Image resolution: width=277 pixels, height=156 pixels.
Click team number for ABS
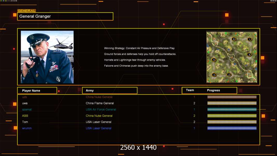194,116
